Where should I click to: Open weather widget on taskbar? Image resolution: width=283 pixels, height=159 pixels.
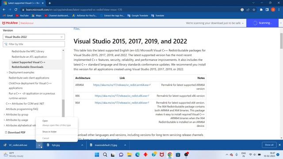(x=14, y=155)
